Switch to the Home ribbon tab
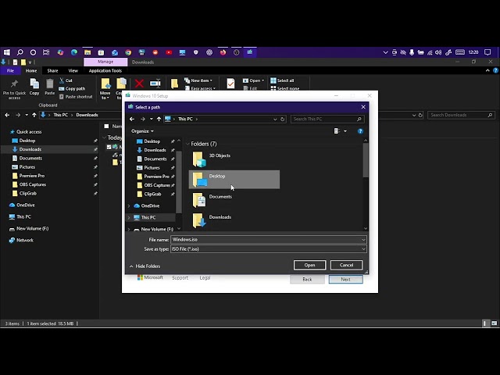500x375 pixels. point(31,71)
